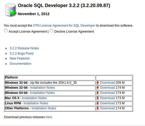Open OTN License Agreement for SQL Developer link

[64, 26]
